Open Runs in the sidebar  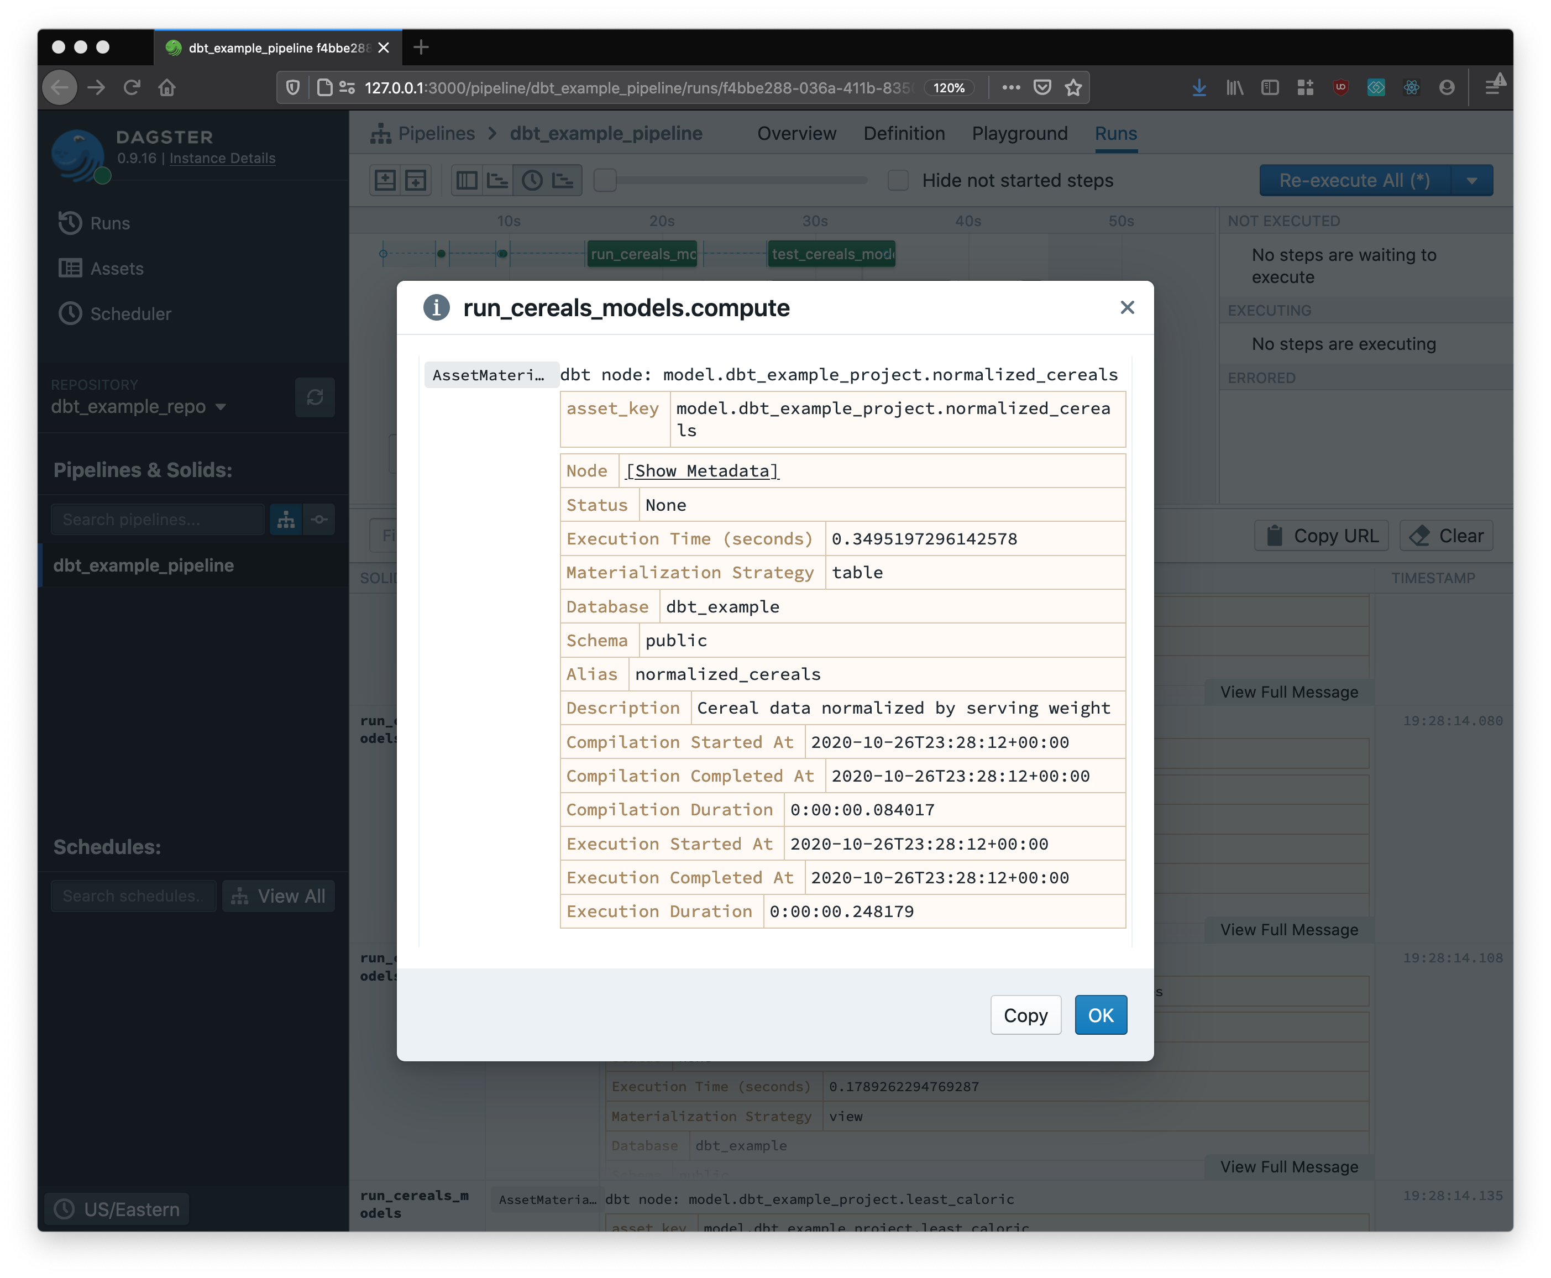coord(94,223)
